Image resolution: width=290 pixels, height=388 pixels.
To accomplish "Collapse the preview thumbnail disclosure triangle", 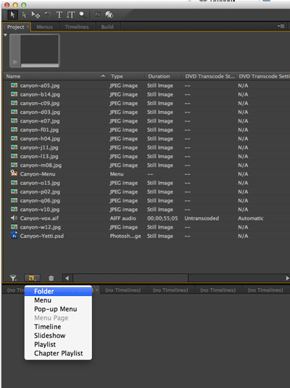I will point(6,36).
